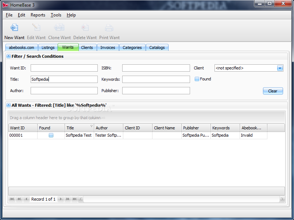Sort by Title column header
The width and height of the screenshot is (294, 220).
[79, 128]
